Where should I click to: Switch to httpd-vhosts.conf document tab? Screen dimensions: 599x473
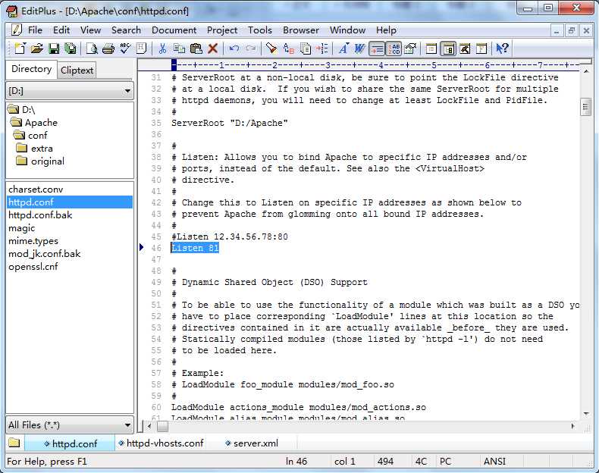coord(161,443)
